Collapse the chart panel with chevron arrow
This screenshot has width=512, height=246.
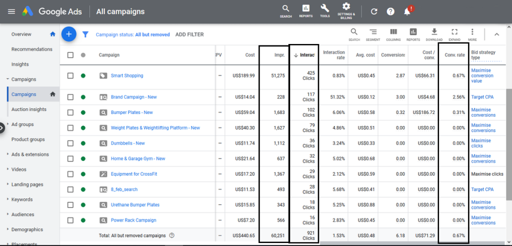point(496,34)
